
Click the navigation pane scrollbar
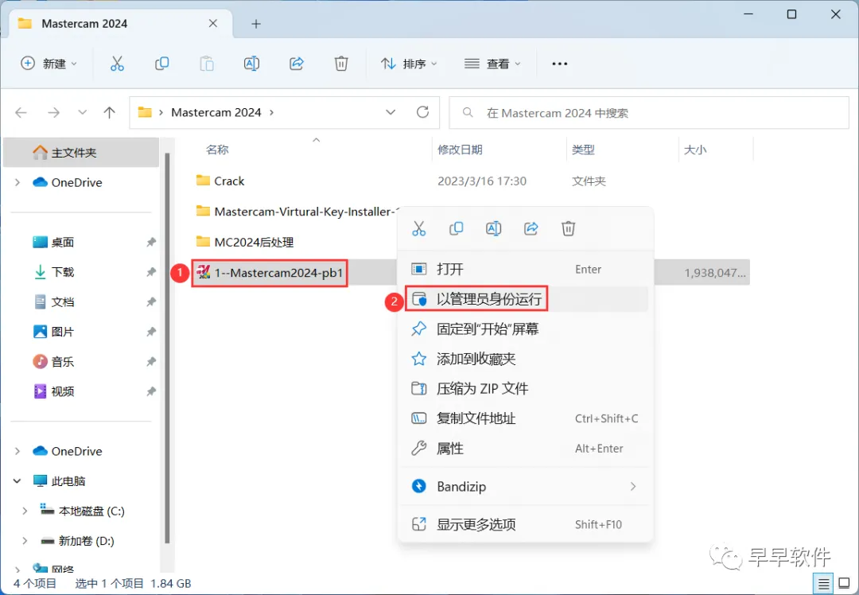click(167, 348)
